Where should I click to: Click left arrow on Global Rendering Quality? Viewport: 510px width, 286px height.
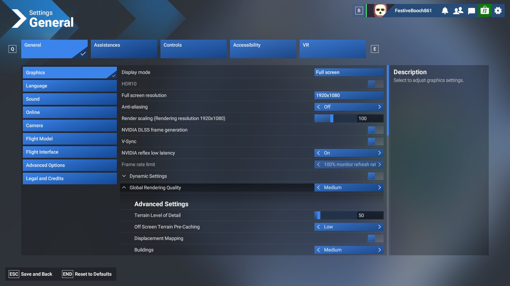pyautogui.click(x=318, y=187)
